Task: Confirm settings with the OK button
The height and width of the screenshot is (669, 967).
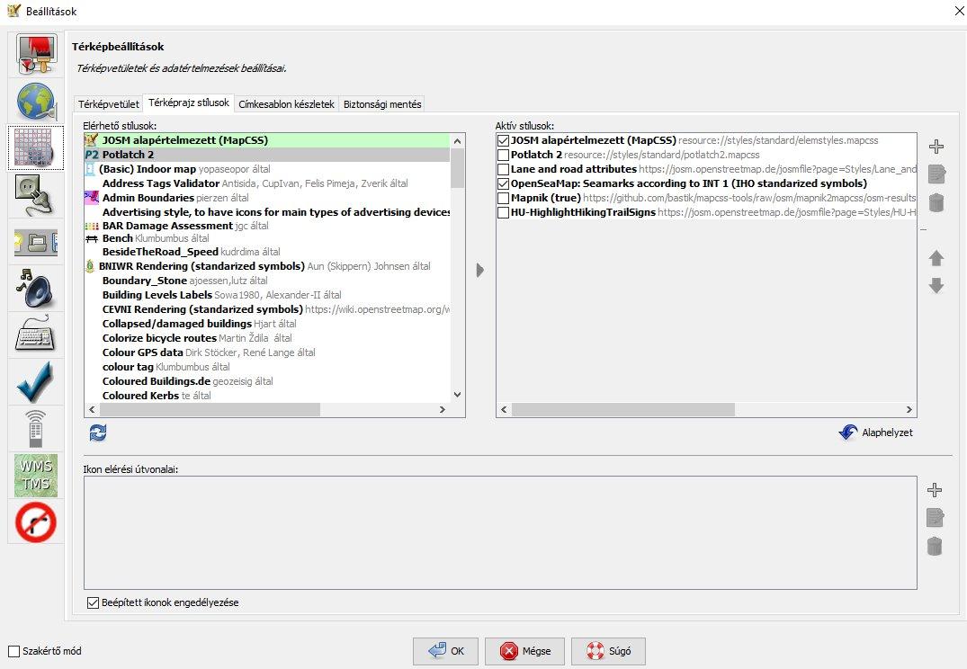Action: 446,651
